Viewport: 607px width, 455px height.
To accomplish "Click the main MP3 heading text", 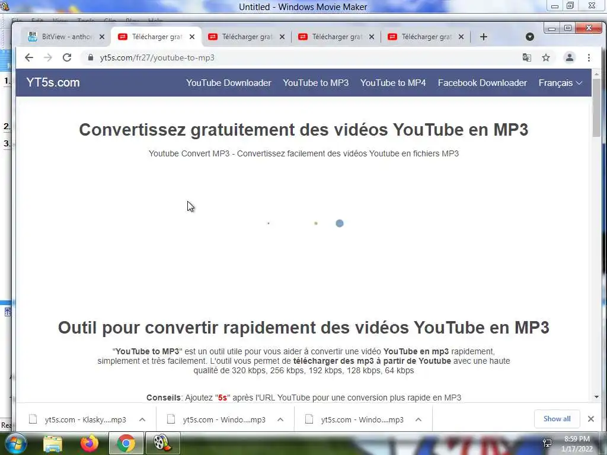I will coord(303,130).
